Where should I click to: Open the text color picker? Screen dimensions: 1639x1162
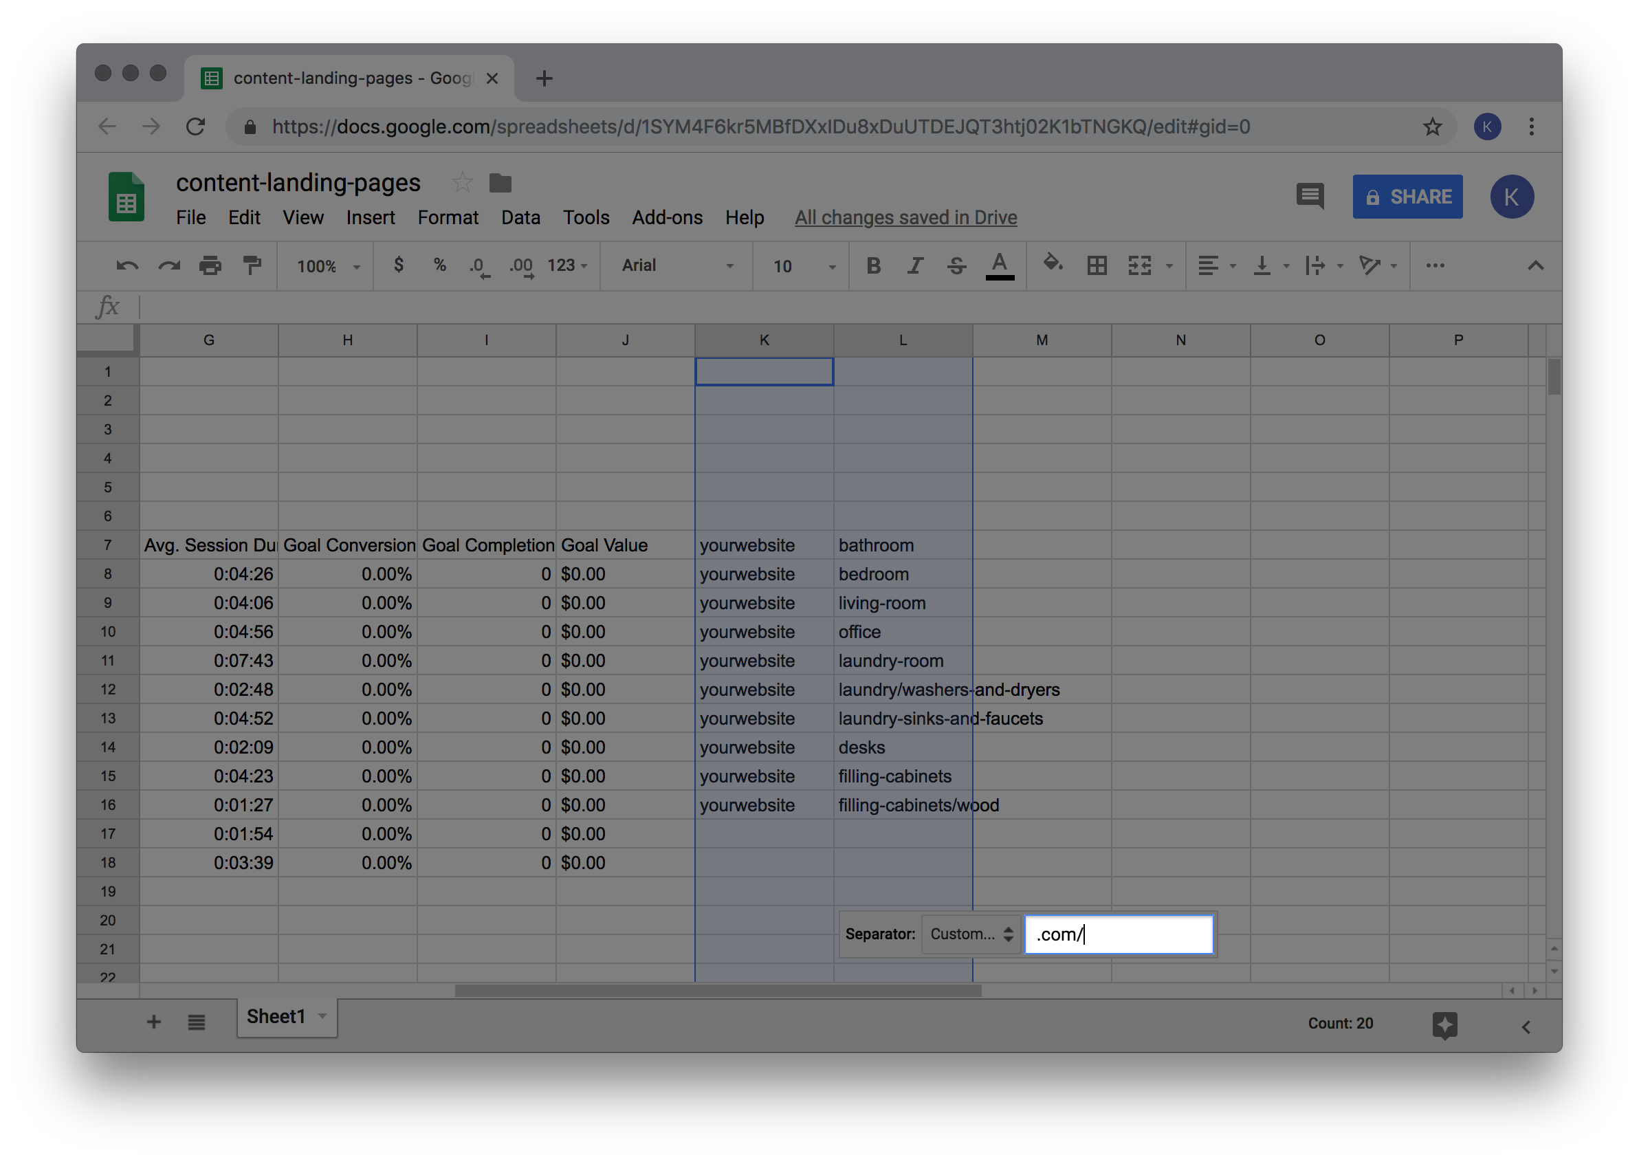click(1000, 266)
